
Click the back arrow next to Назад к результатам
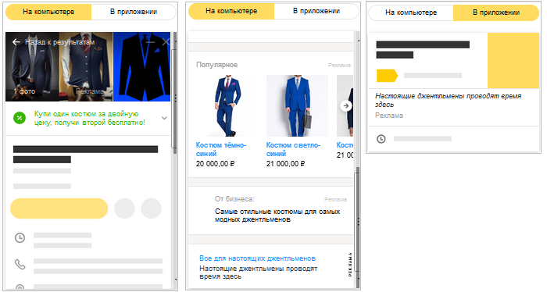click(x=16, y=42)
